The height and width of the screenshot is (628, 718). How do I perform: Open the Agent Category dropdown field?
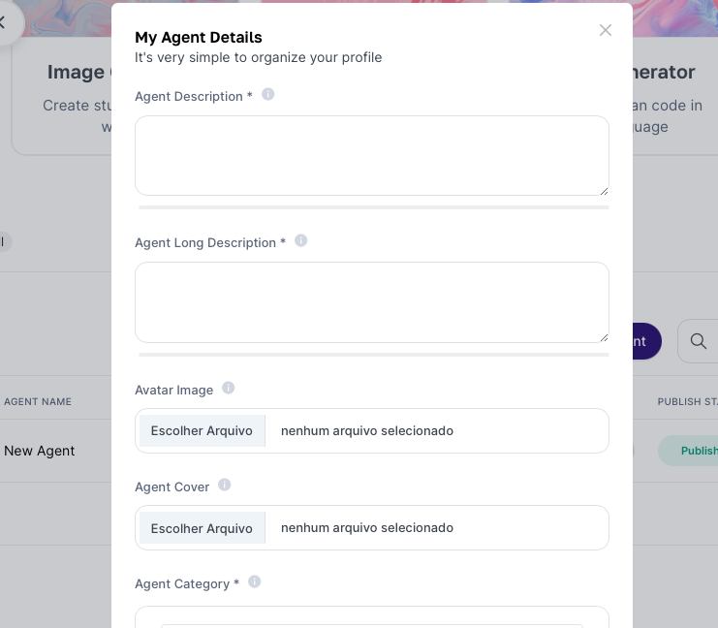click(x=372, y=617)
